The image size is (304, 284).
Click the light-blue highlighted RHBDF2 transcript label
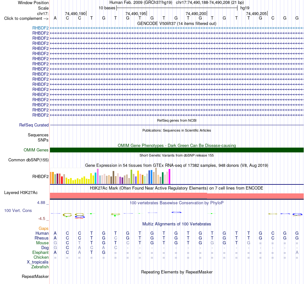(40, 28)
